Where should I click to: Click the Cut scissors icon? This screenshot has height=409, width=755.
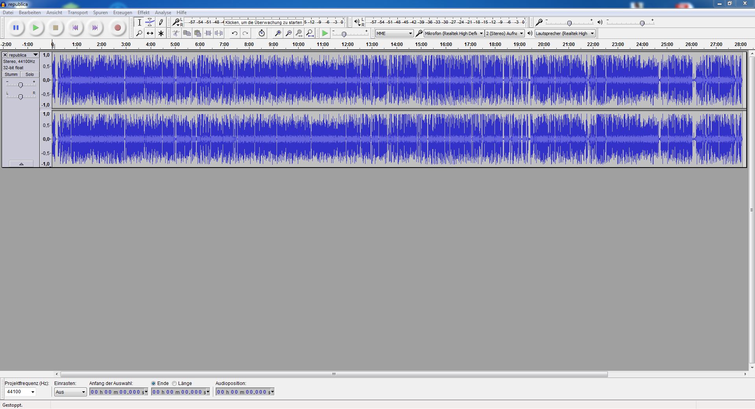(176, 33)
